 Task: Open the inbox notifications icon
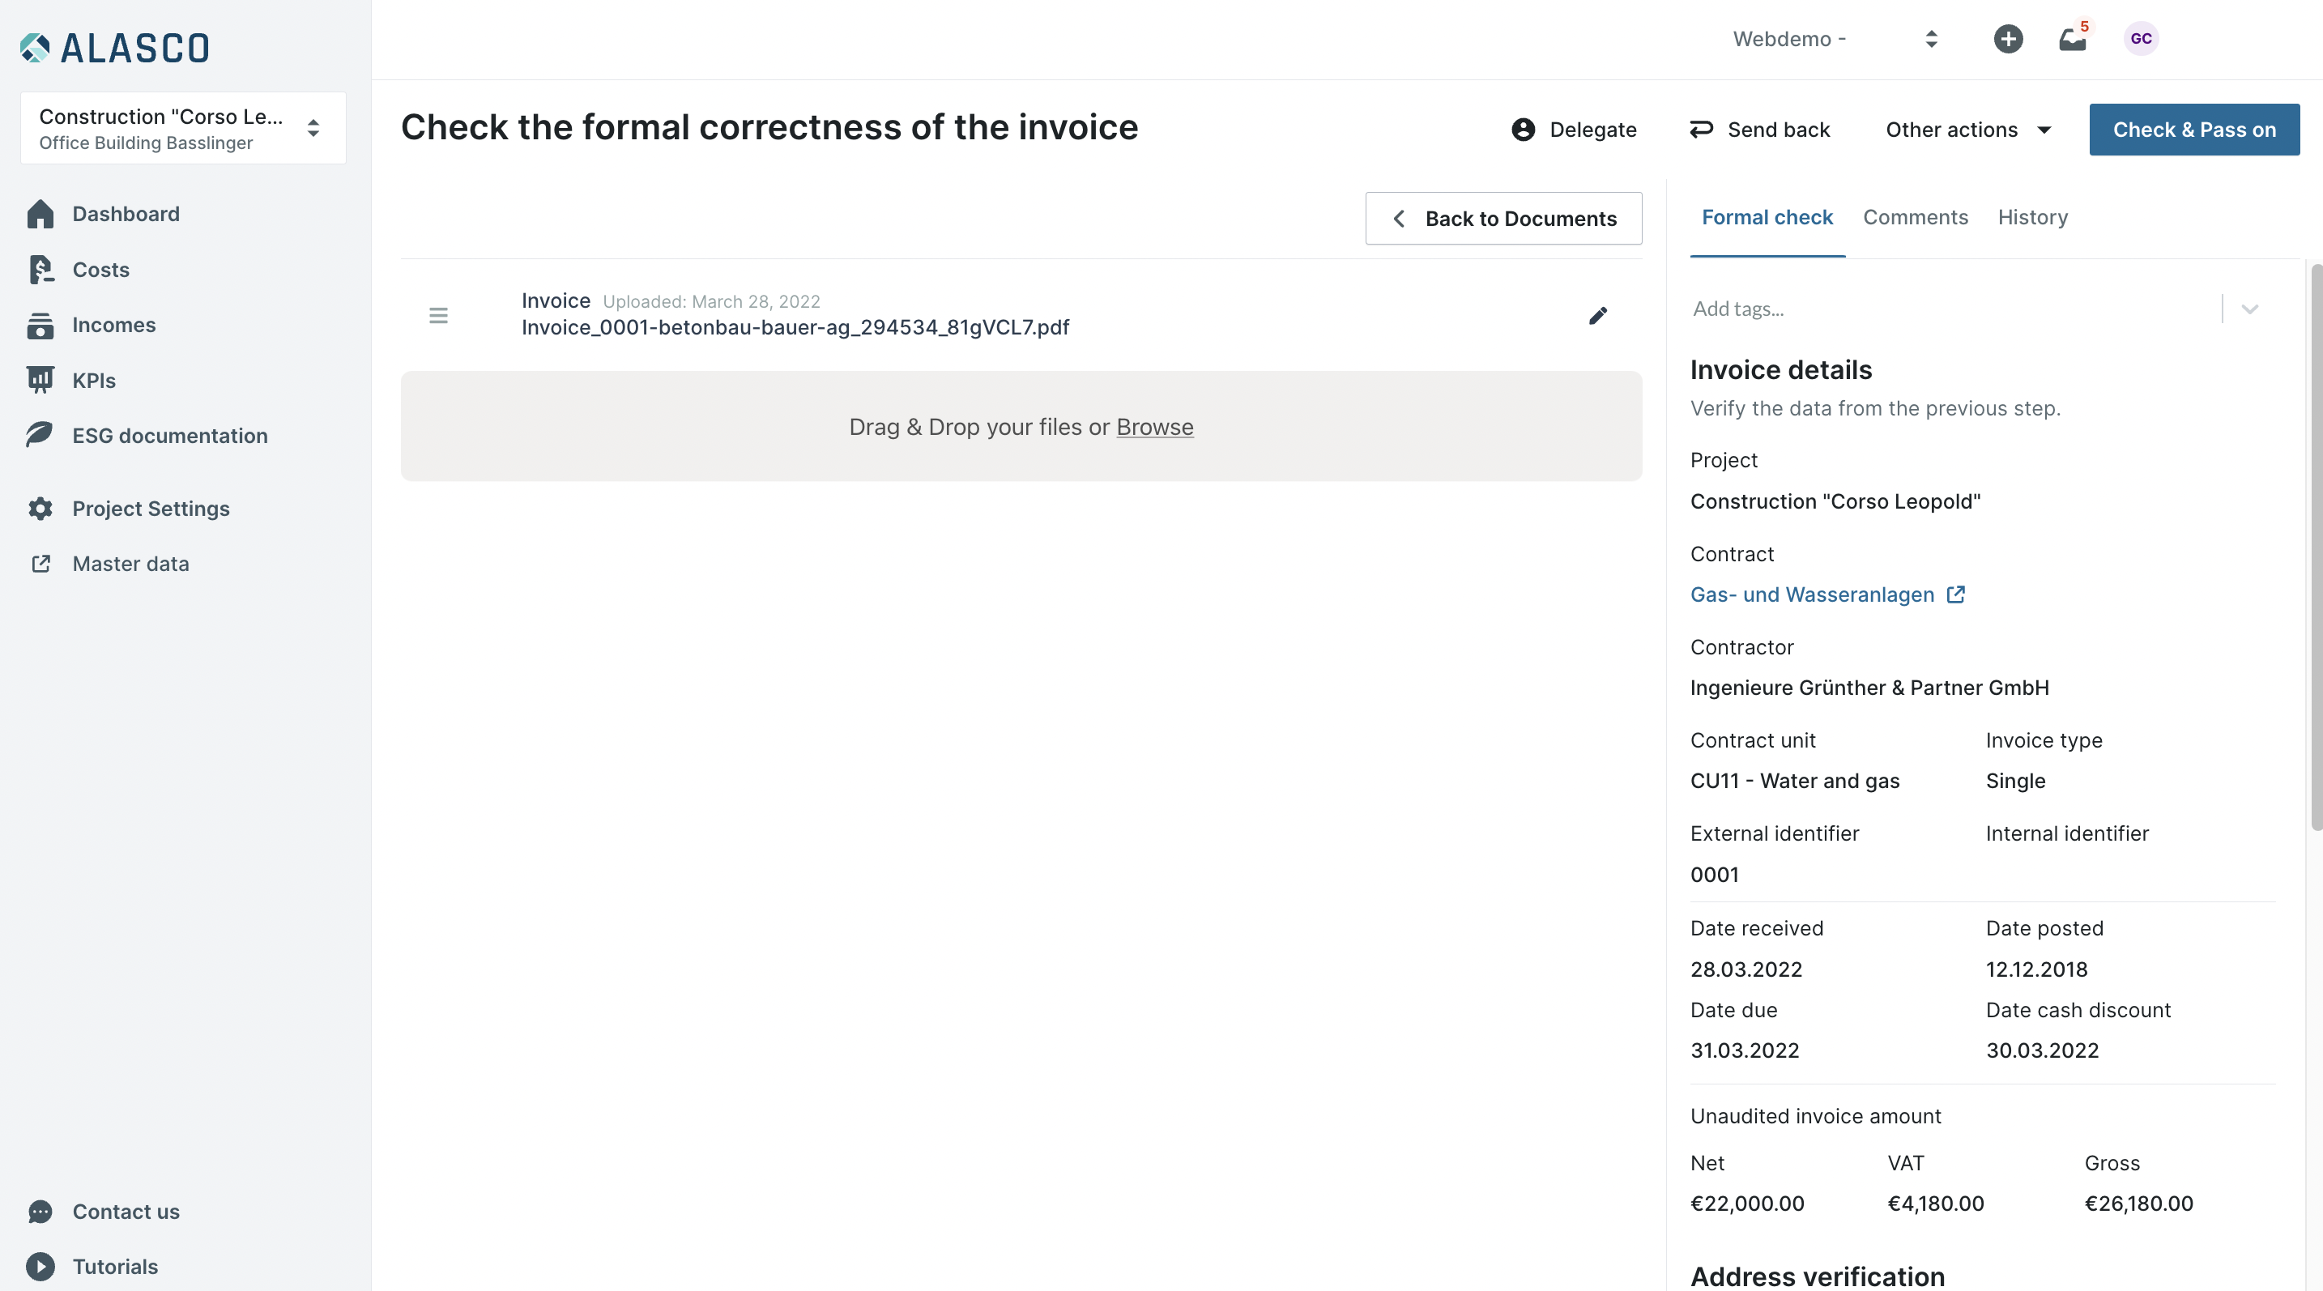2071,40
